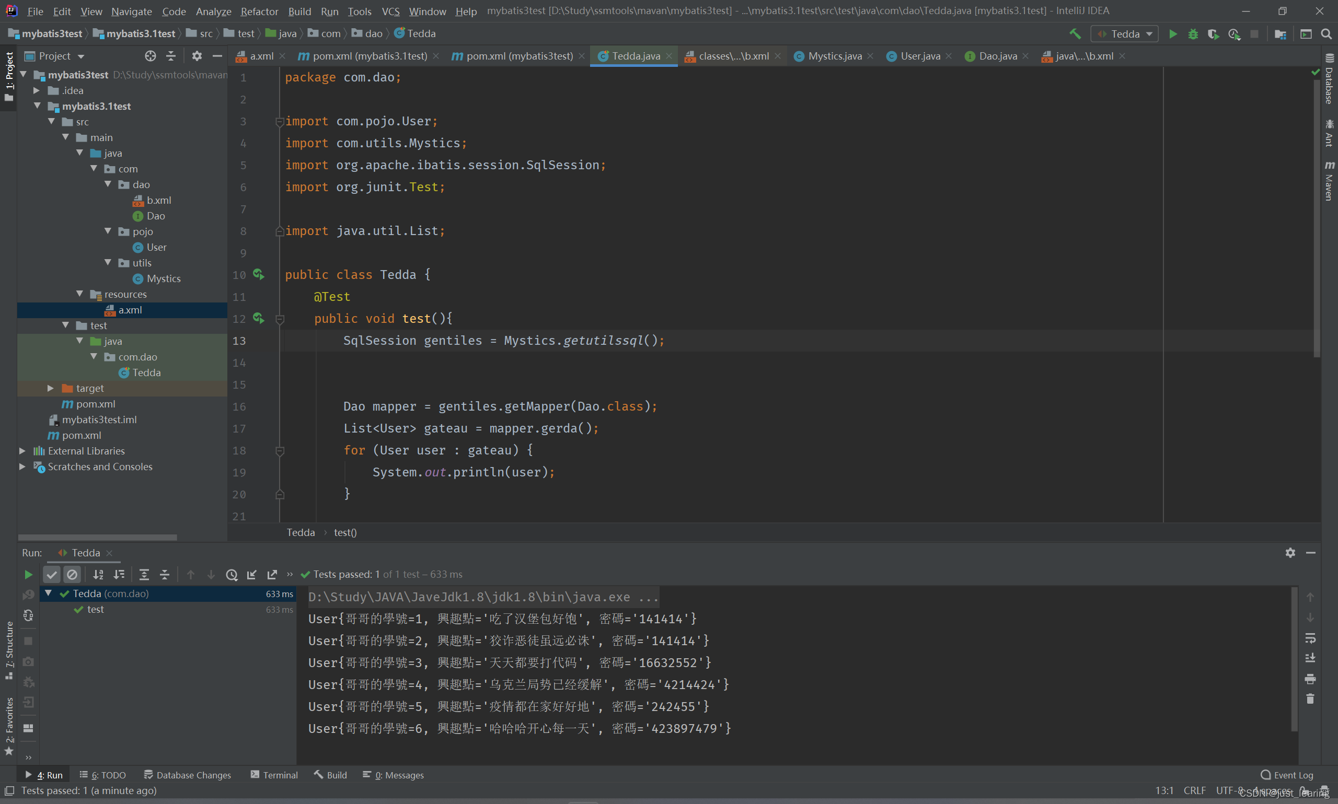Rerun the tests in the Run panel

28,574
